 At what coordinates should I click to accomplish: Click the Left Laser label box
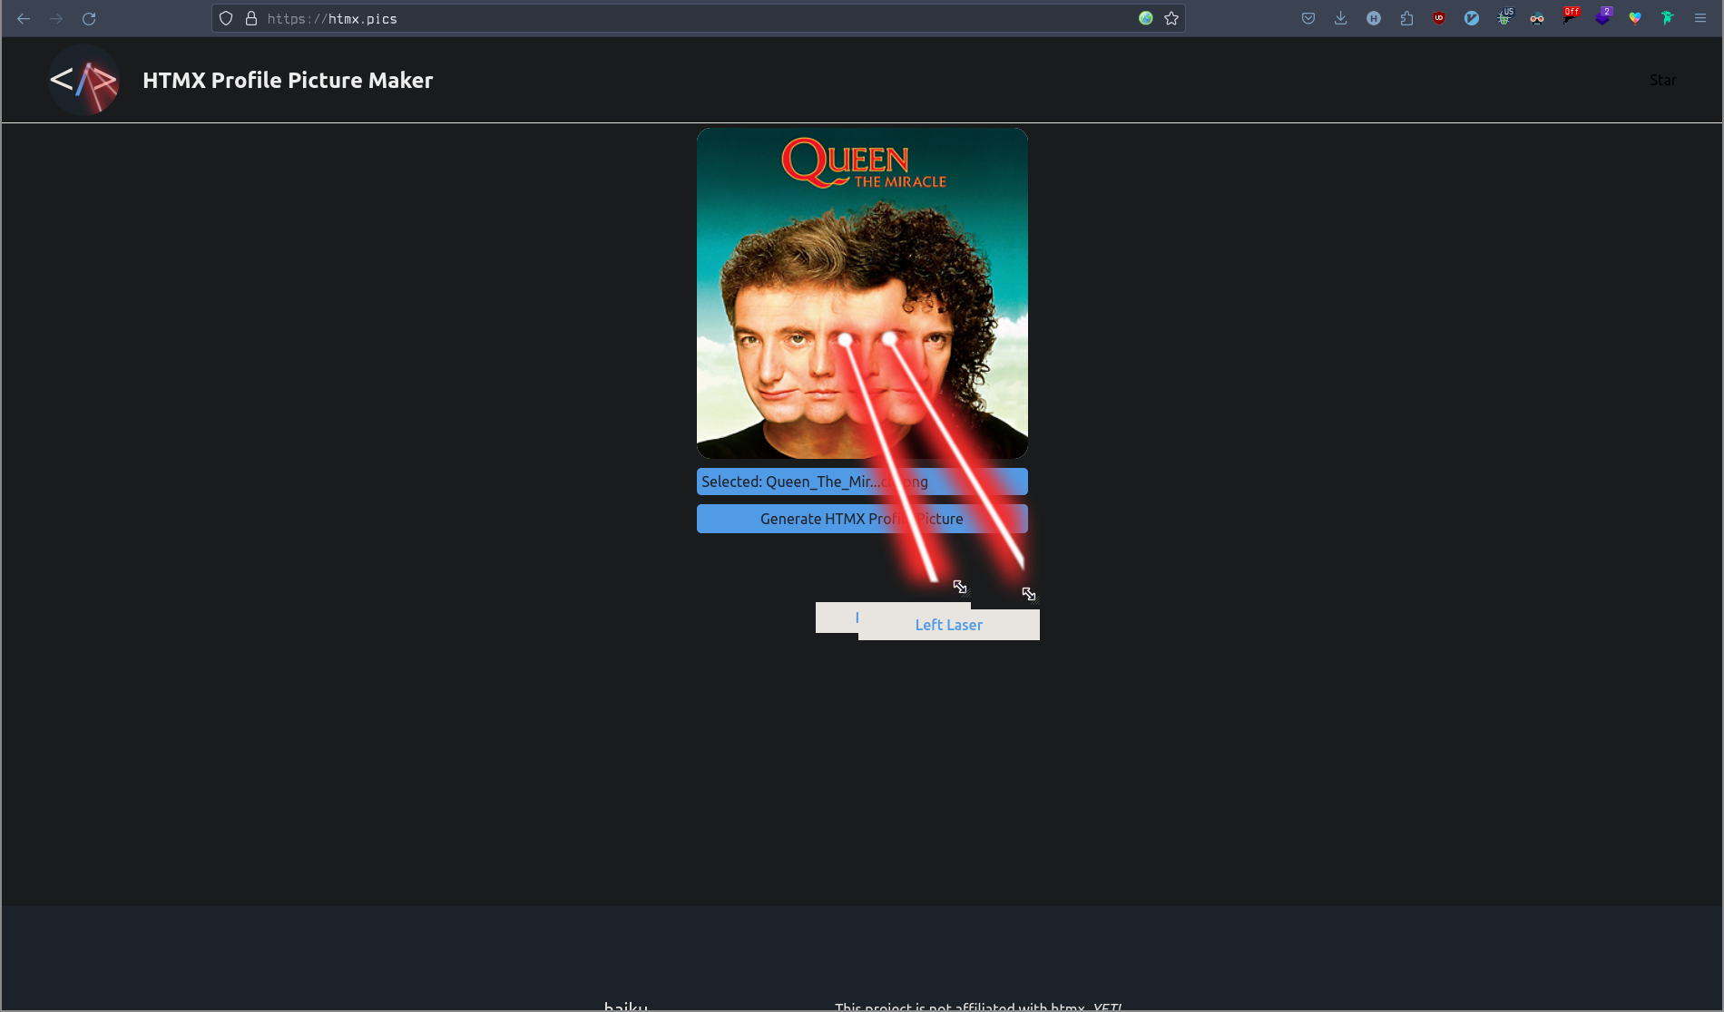tap(949, 625)
